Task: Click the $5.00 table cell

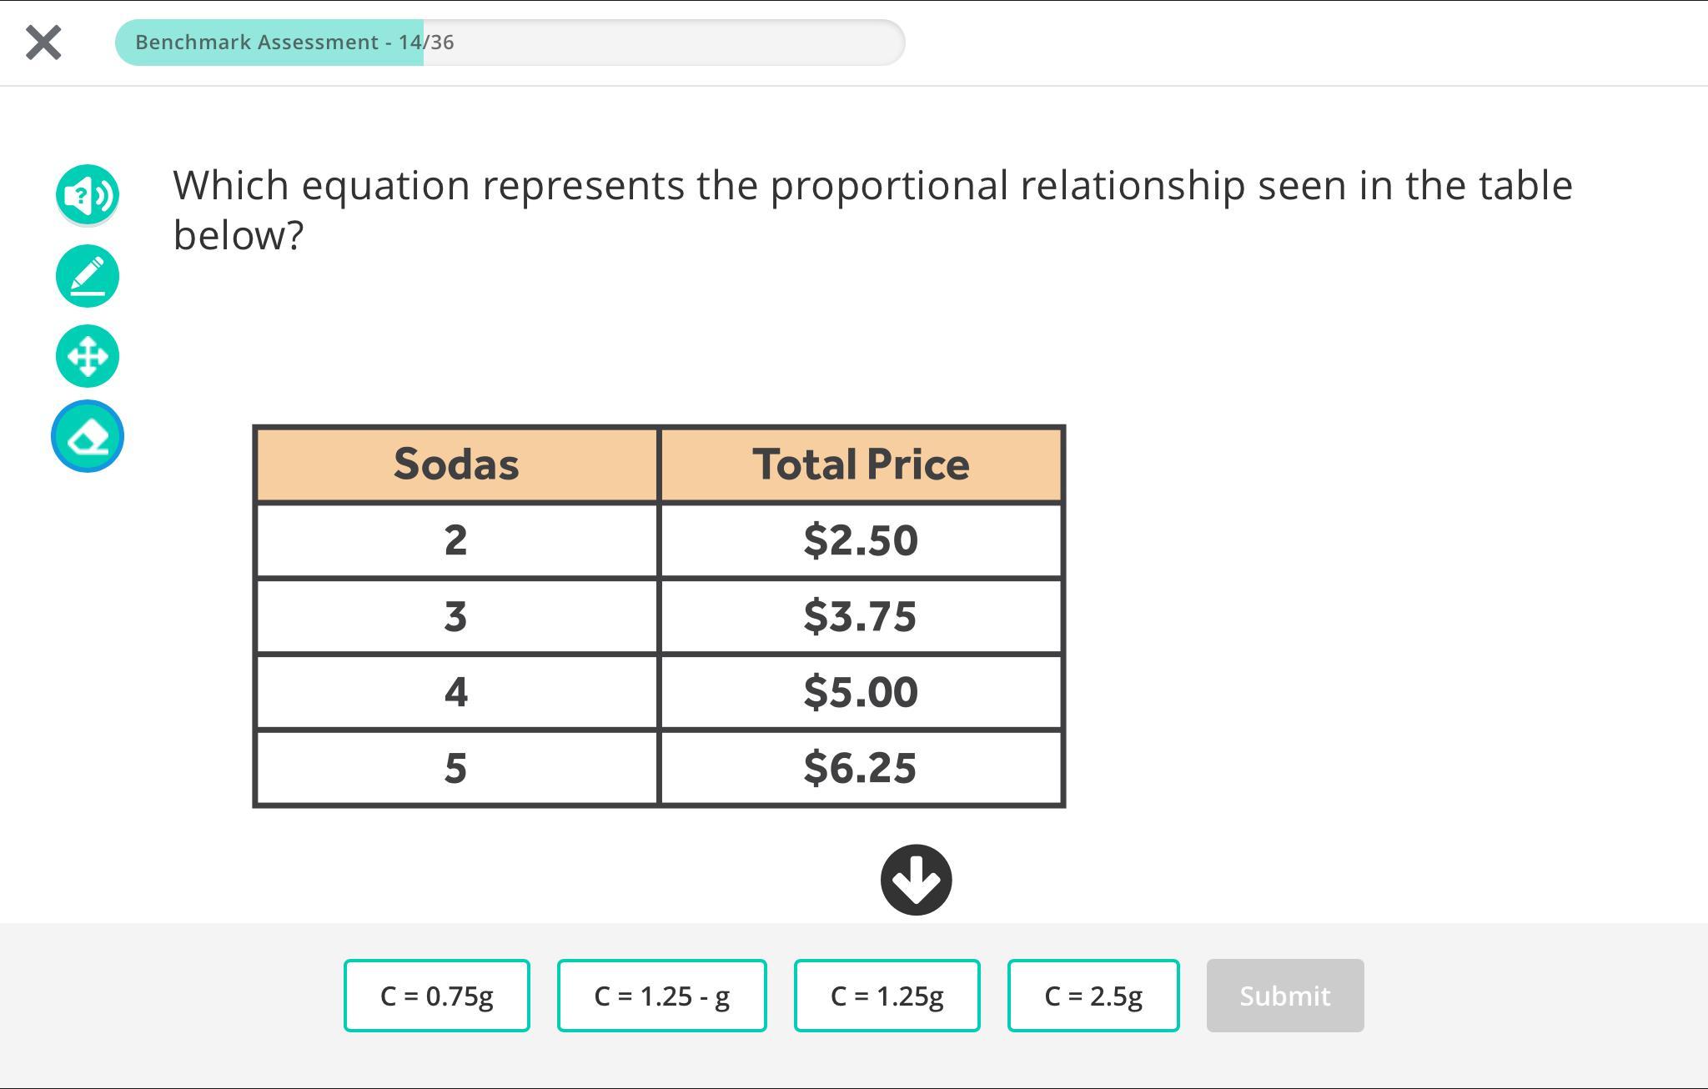Action: (861, 692)
